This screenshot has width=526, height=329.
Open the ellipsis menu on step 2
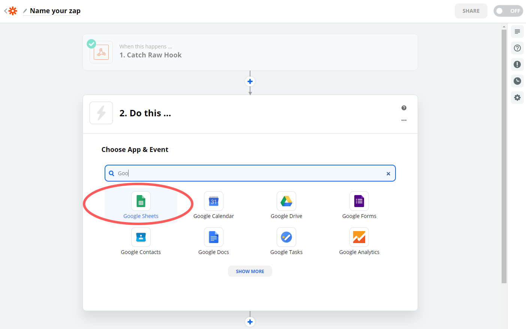click(x=404, y=120)
